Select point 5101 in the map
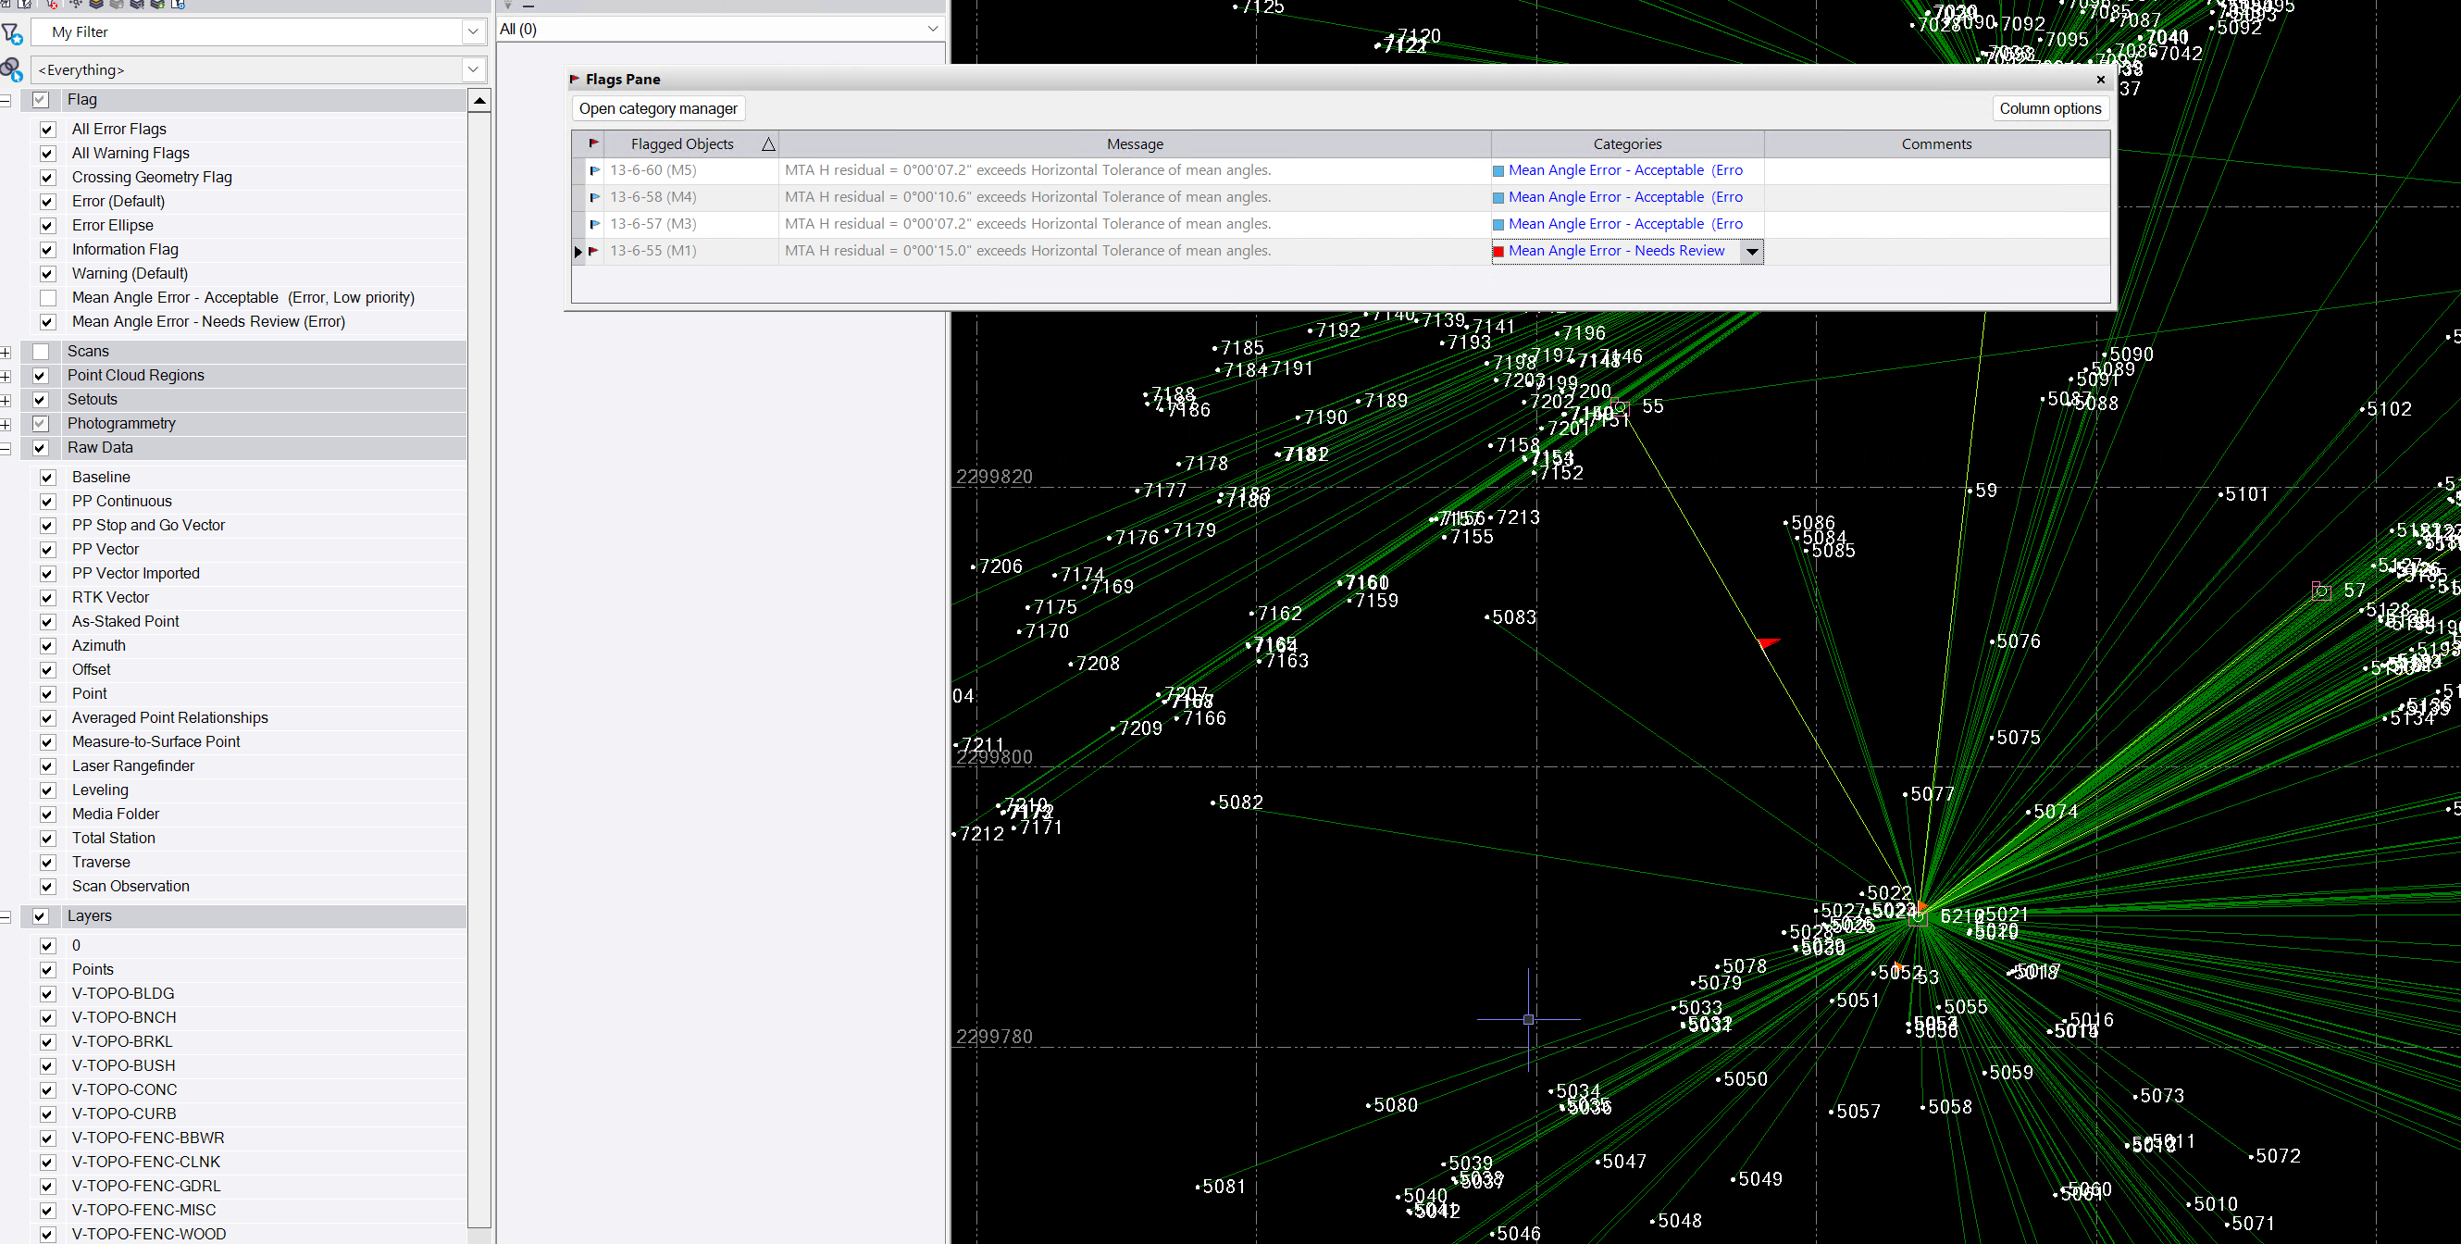2461x1244 pixels. (x=2221, y=495)
